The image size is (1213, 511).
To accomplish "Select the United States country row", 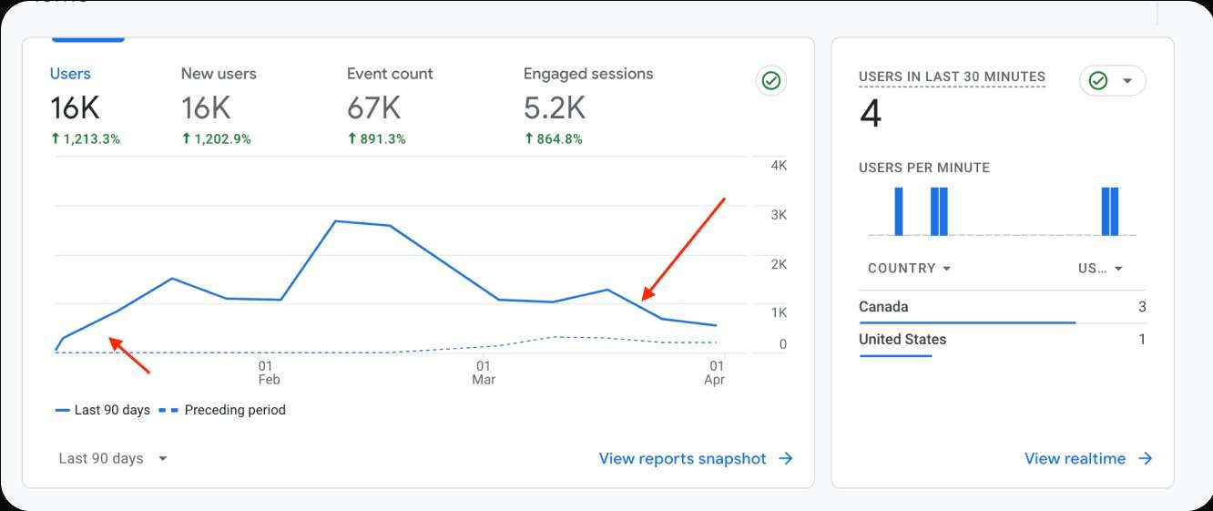I will 1002,339.
